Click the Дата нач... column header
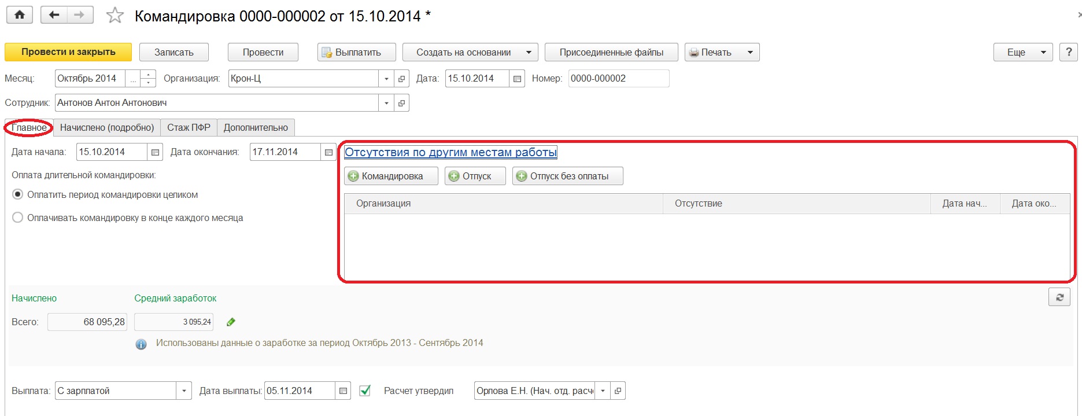 pyautogui.click(x=965, y=204)
